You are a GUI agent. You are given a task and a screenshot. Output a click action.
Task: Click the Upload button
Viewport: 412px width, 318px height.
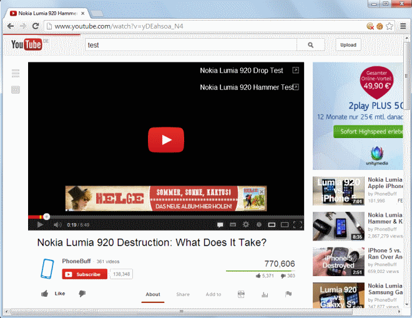(x=348, y=45)
